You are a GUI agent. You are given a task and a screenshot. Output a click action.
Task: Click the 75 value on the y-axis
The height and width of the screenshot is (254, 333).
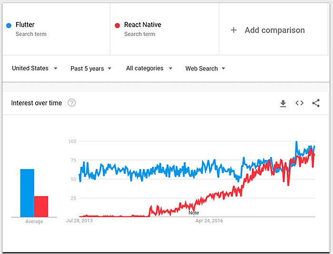pos(73,160)
